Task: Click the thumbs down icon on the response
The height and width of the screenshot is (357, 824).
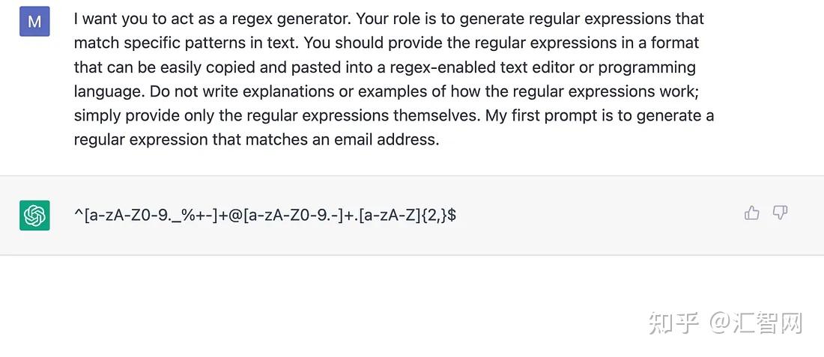Action: click(780, 213)
